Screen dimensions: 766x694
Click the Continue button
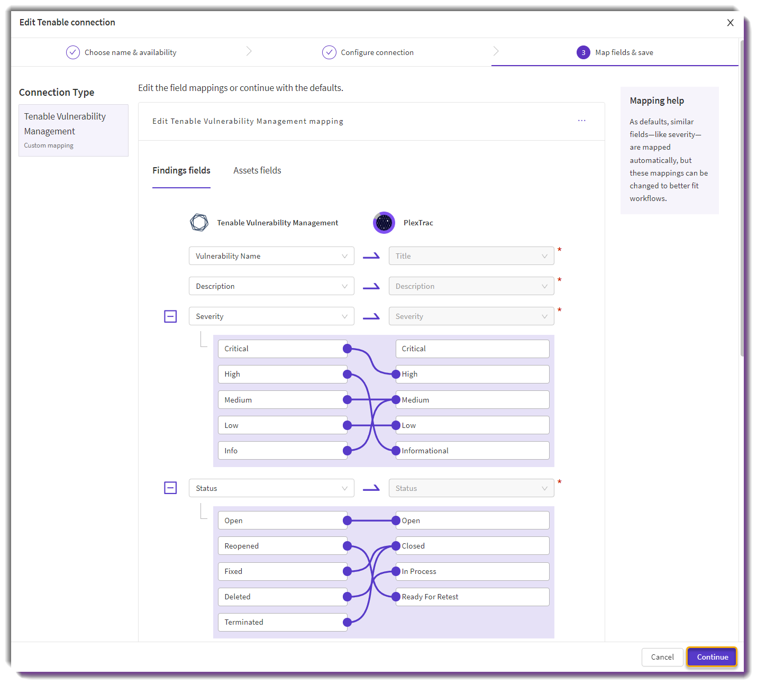pos(712,657)
